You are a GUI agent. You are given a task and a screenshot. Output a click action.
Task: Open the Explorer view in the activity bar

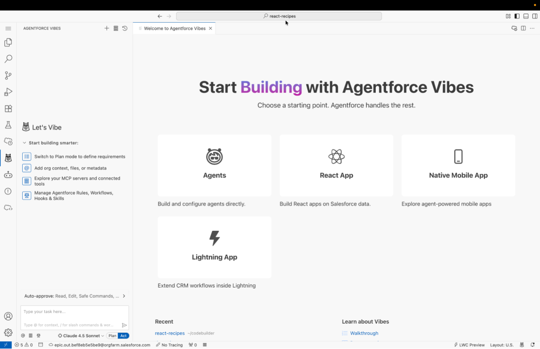8,43
